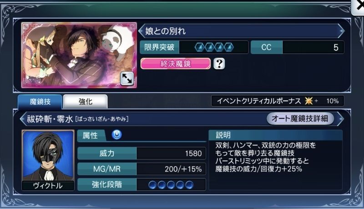364x209 pixels.
Task: Close the mirrage detail window
Action: [x=359, y=7]
